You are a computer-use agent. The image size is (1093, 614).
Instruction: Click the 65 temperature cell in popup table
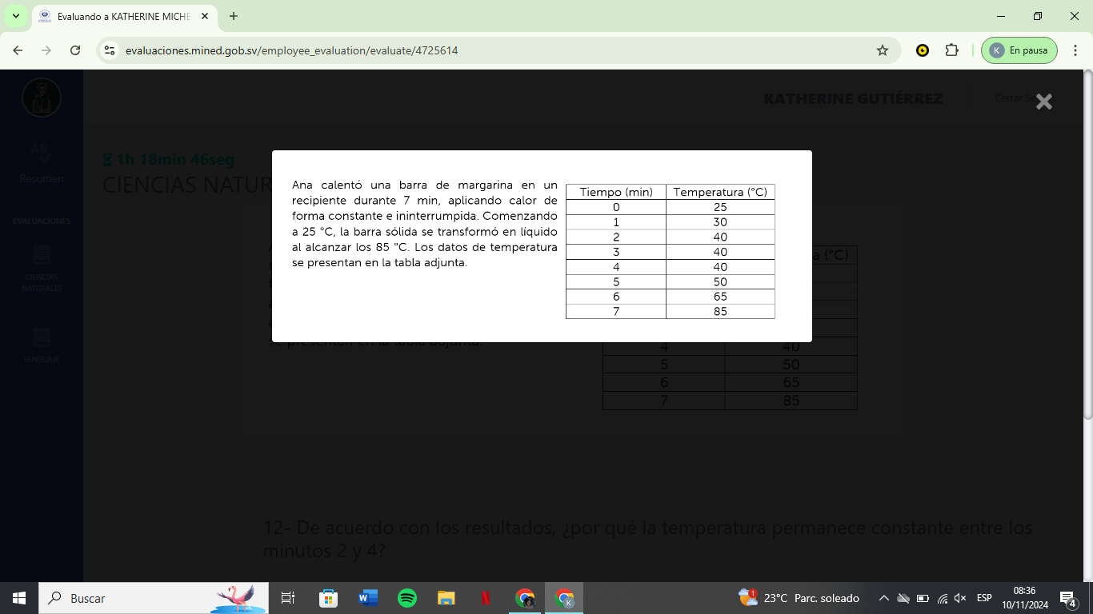click(x=720, y=297)
